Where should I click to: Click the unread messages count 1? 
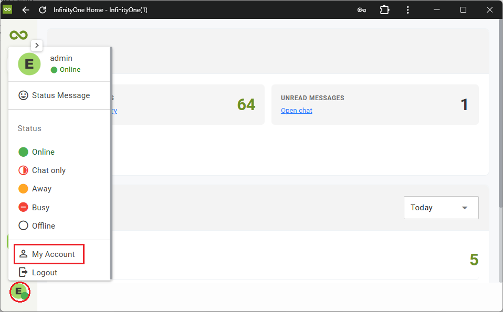coord(464,105)
